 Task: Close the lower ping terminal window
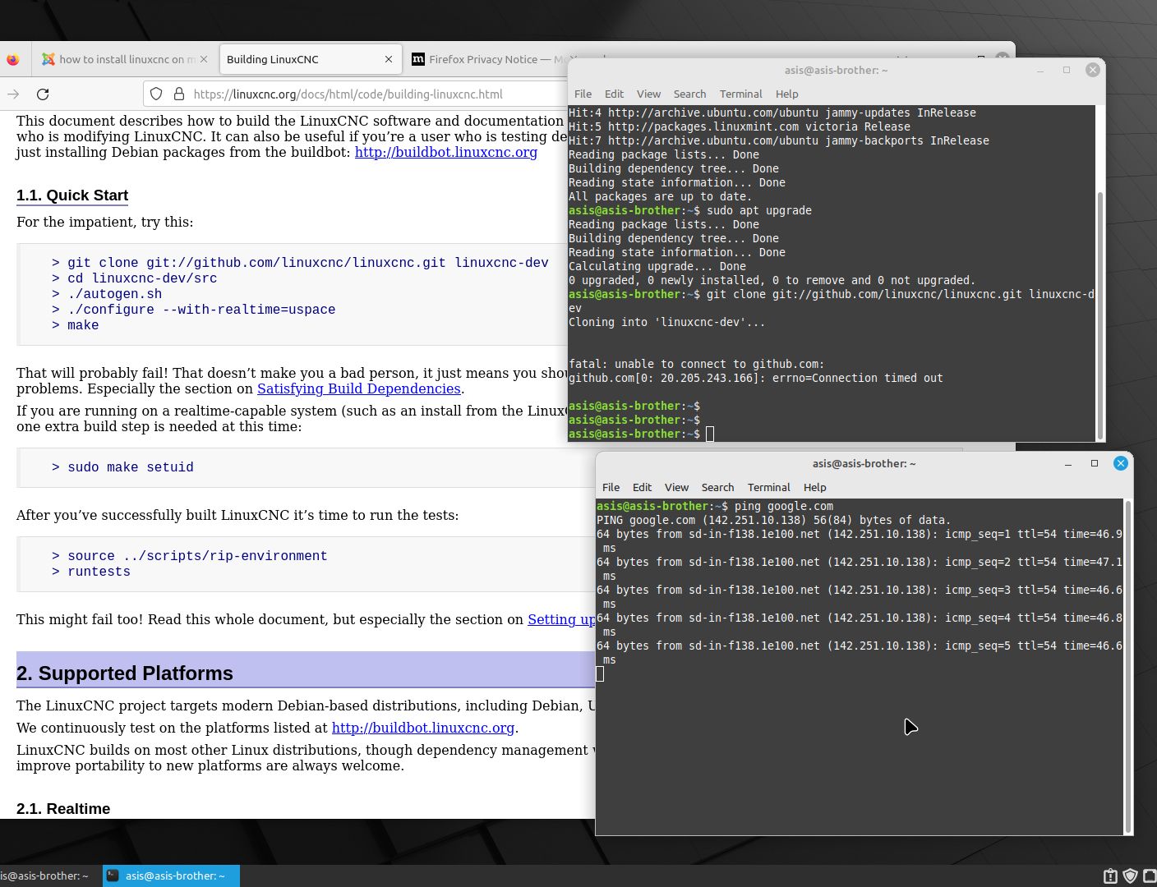pyautogui.click(x=1121, y=464)
